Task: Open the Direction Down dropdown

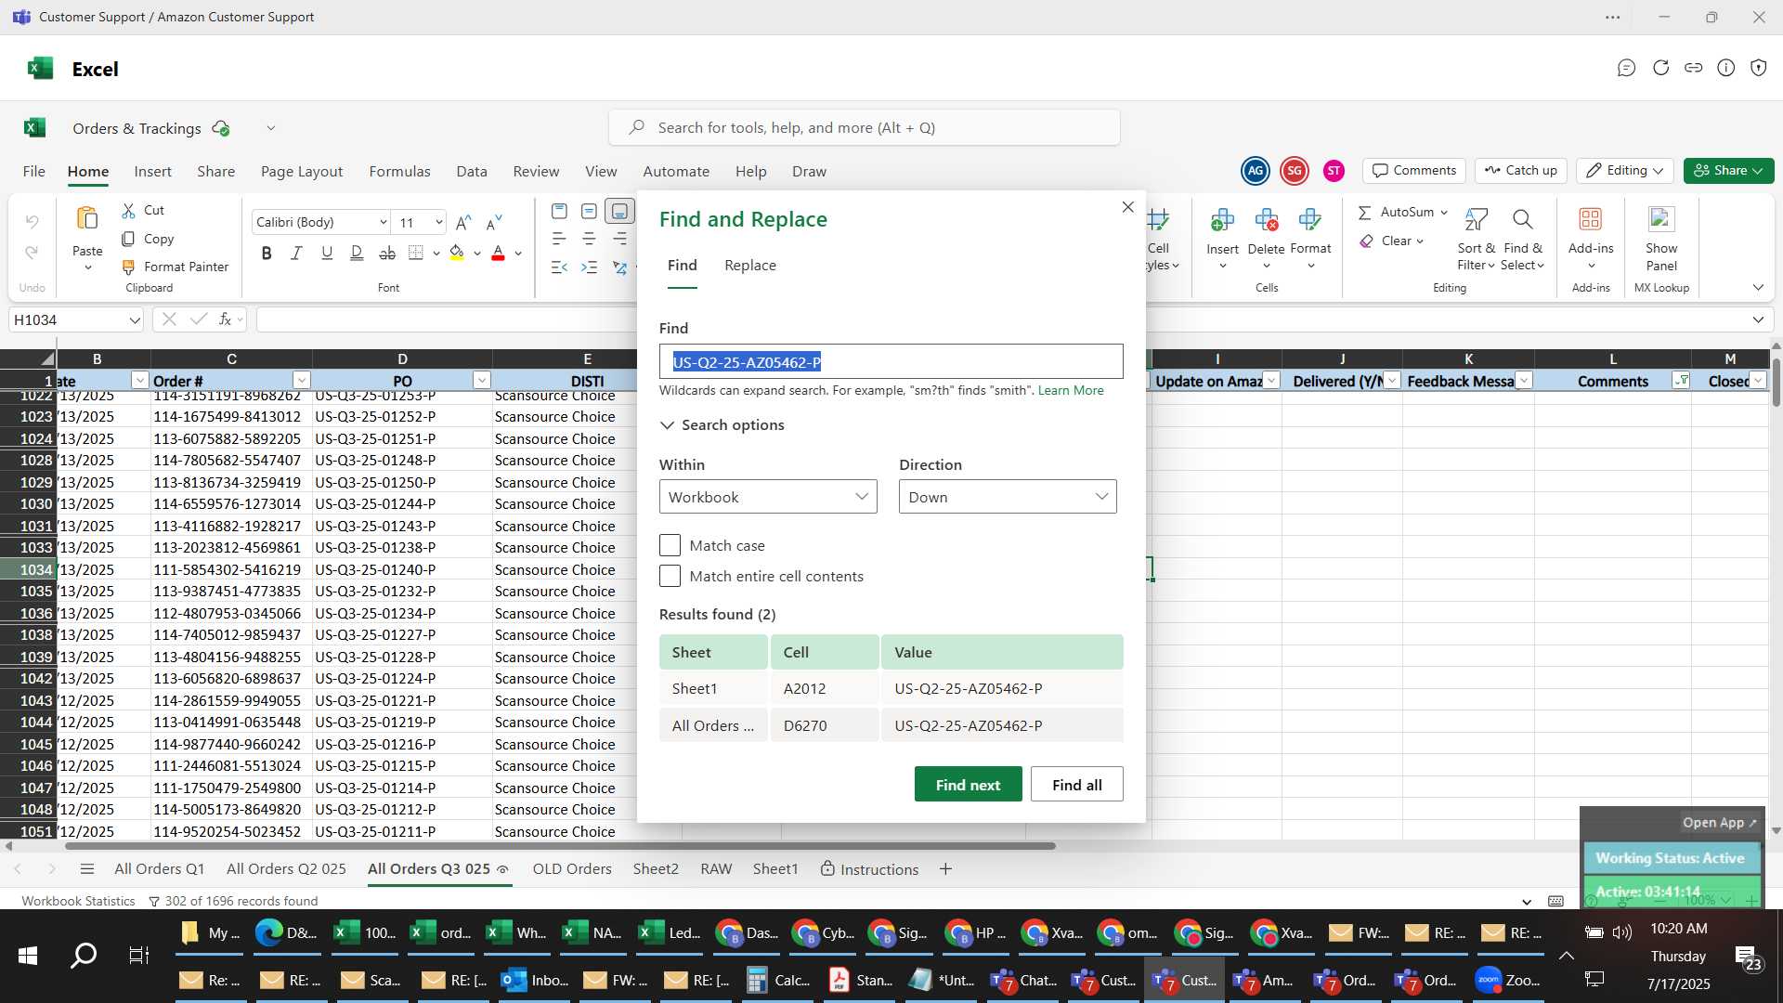Action: pyautogui.click(x=1008, y=497)
